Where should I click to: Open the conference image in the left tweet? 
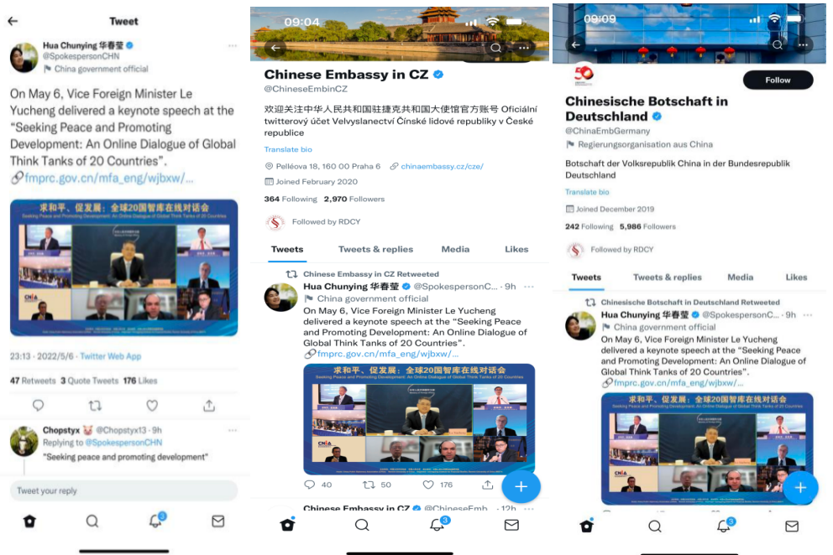pos(123,268)
